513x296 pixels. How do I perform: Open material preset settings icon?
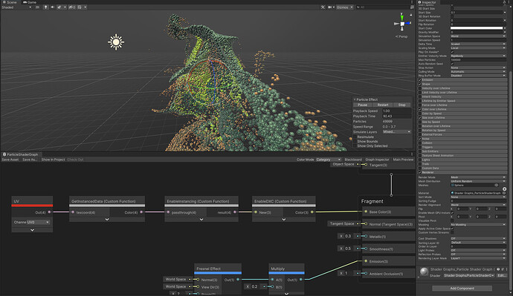503,269
